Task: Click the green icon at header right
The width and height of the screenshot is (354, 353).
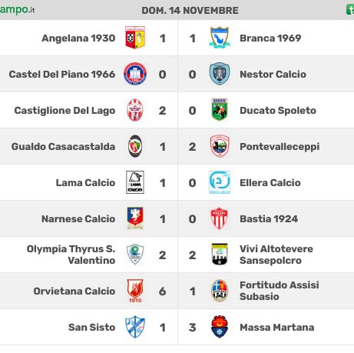Action: coord(350,10)
